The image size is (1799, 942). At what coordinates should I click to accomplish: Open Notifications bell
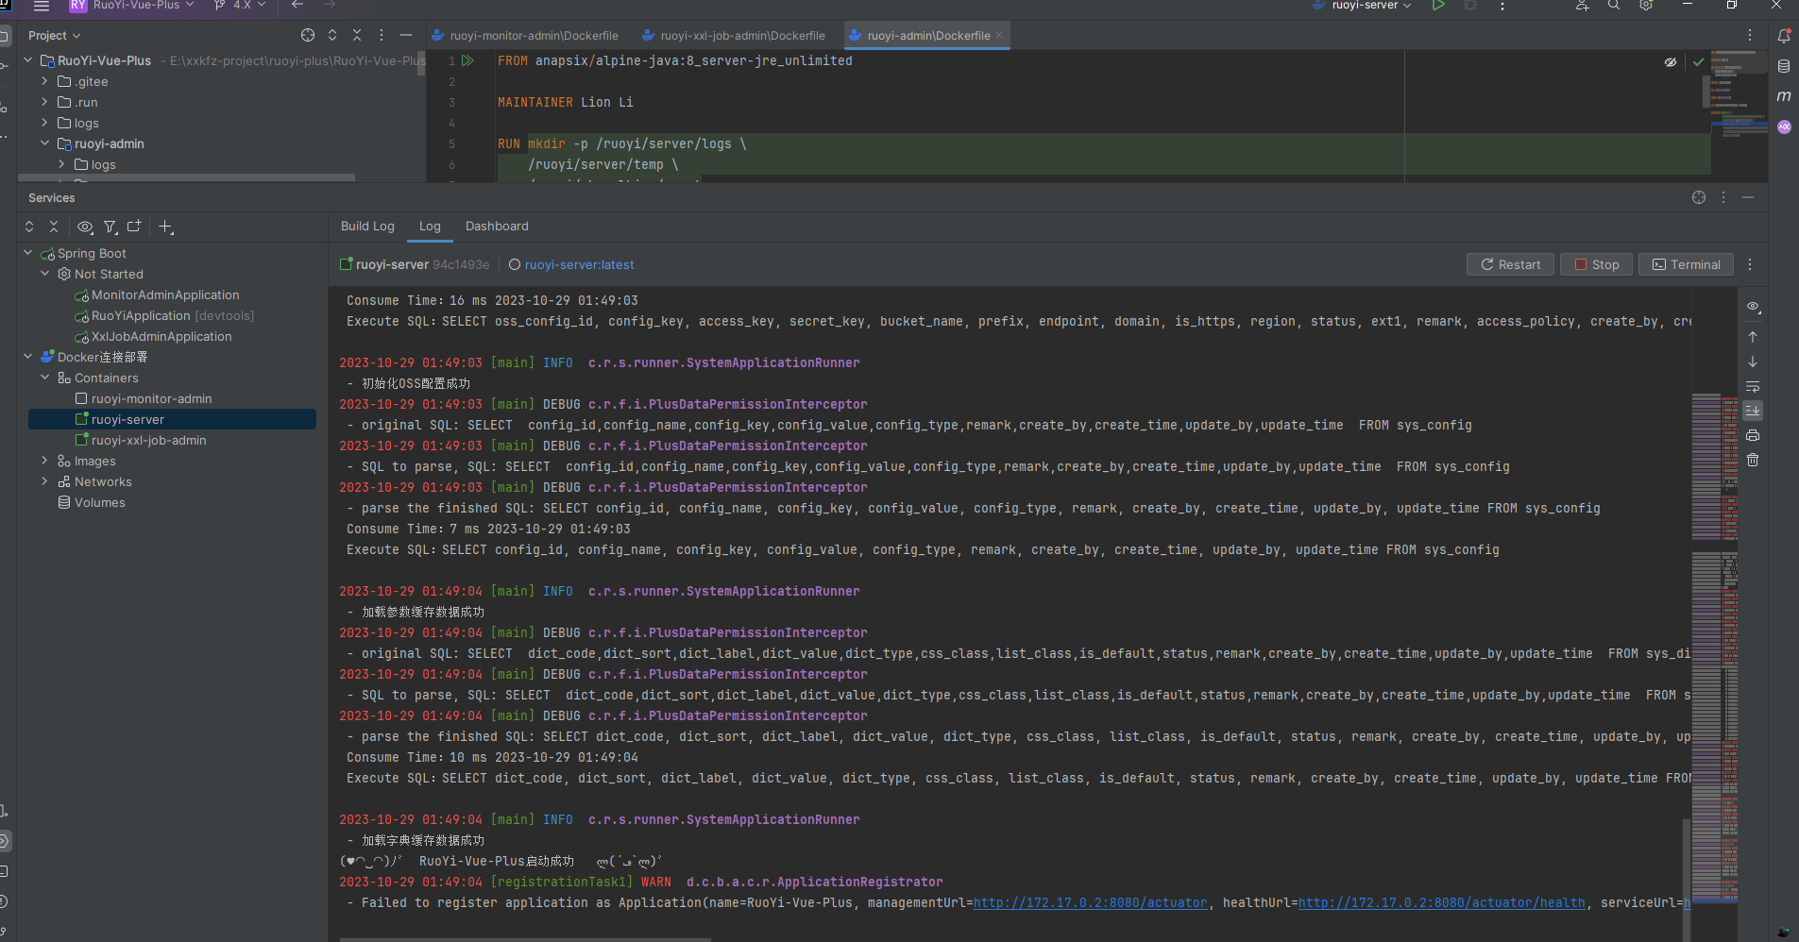pyautogui.click(x=1784, y=36)
